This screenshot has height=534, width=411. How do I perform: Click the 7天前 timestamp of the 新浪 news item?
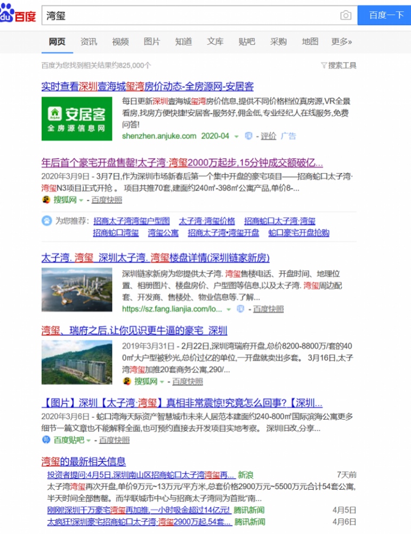pyautogui.click(x=346, y=475)
